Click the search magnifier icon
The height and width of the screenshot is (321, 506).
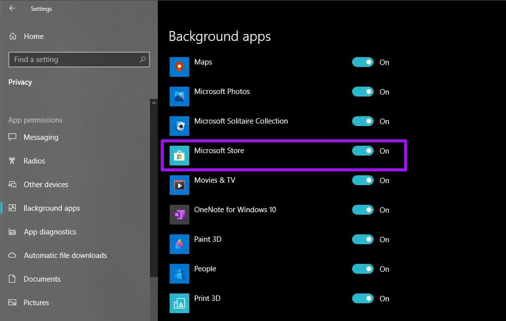tap(143, 60)
